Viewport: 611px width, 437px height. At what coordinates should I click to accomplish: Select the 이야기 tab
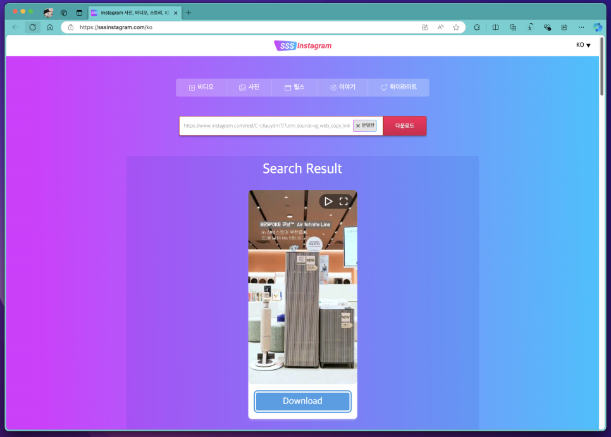(x=343, y=87)
